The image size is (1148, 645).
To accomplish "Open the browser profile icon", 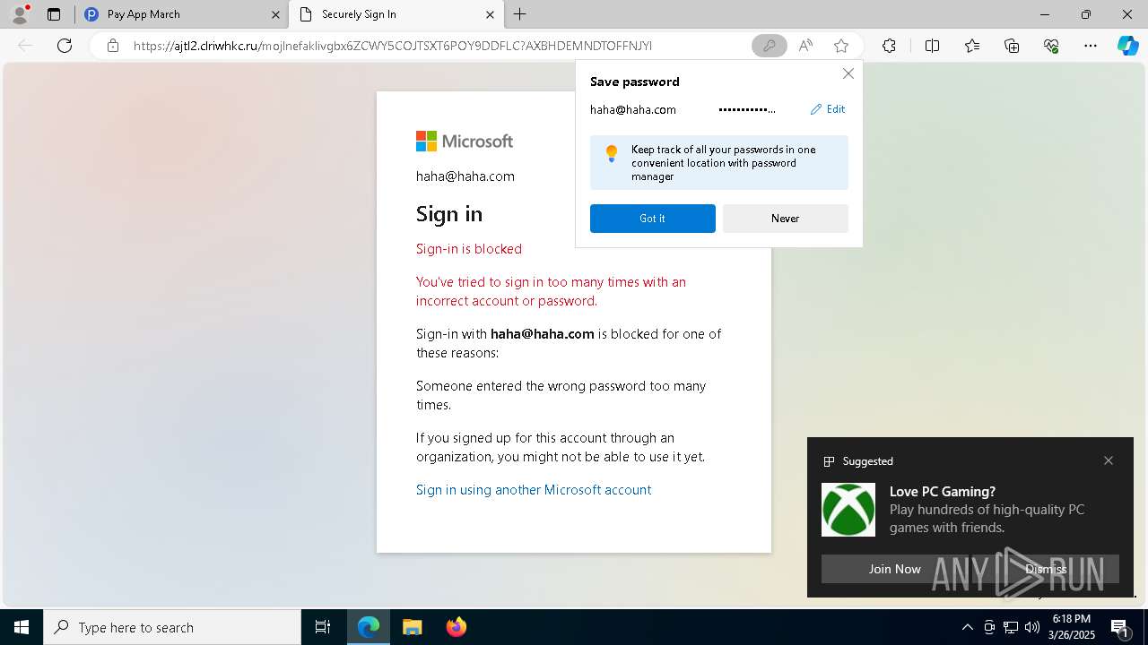I will point(19,14).
